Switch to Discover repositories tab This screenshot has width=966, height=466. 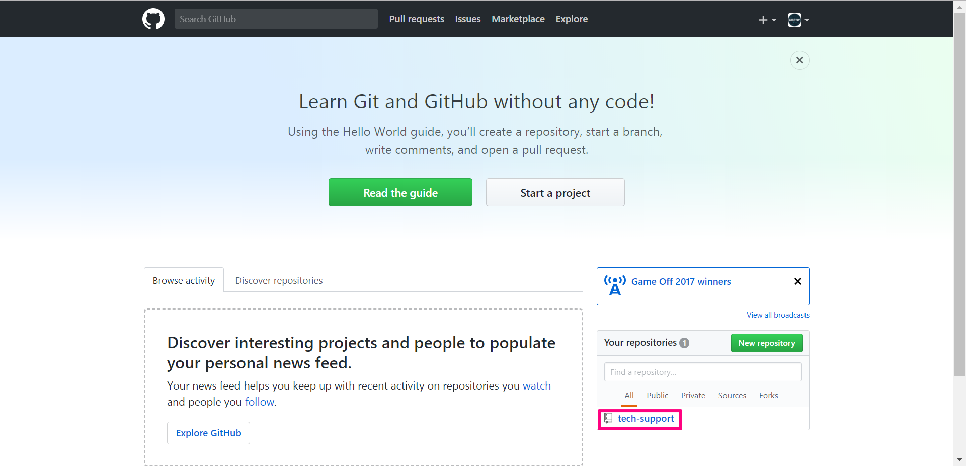[x=279, y=280]
